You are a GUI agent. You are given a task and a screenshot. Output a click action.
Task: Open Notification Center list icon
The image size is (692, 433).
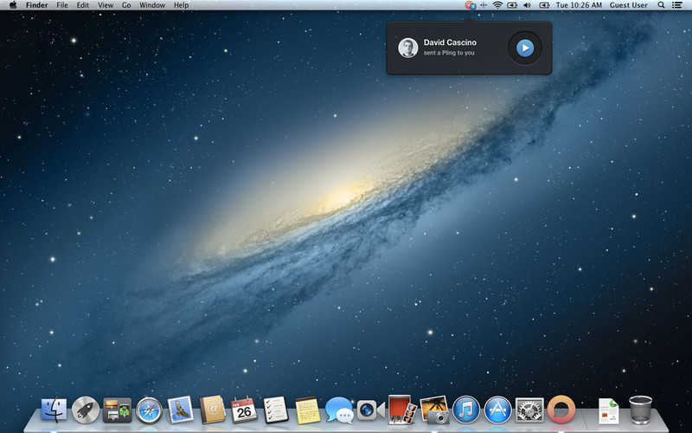[676, 5]
